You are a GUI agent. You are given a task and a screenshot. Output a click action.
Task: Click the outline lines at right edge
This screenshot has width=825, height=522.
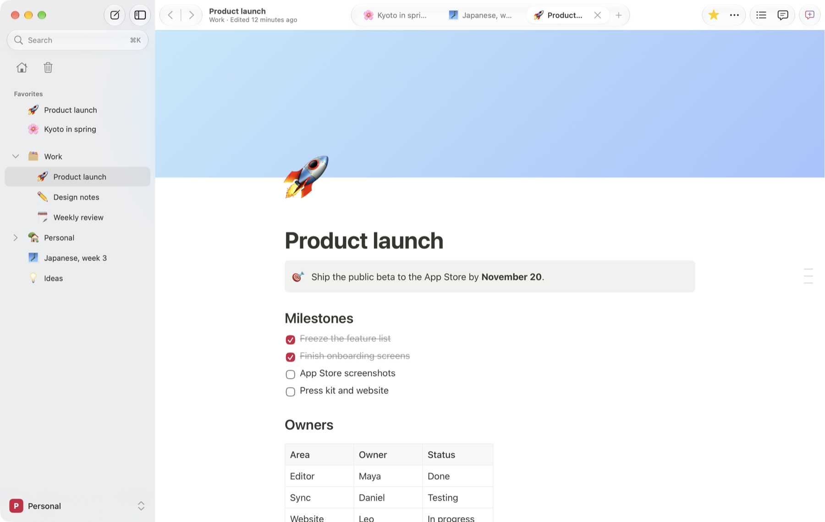coord(808,276)
